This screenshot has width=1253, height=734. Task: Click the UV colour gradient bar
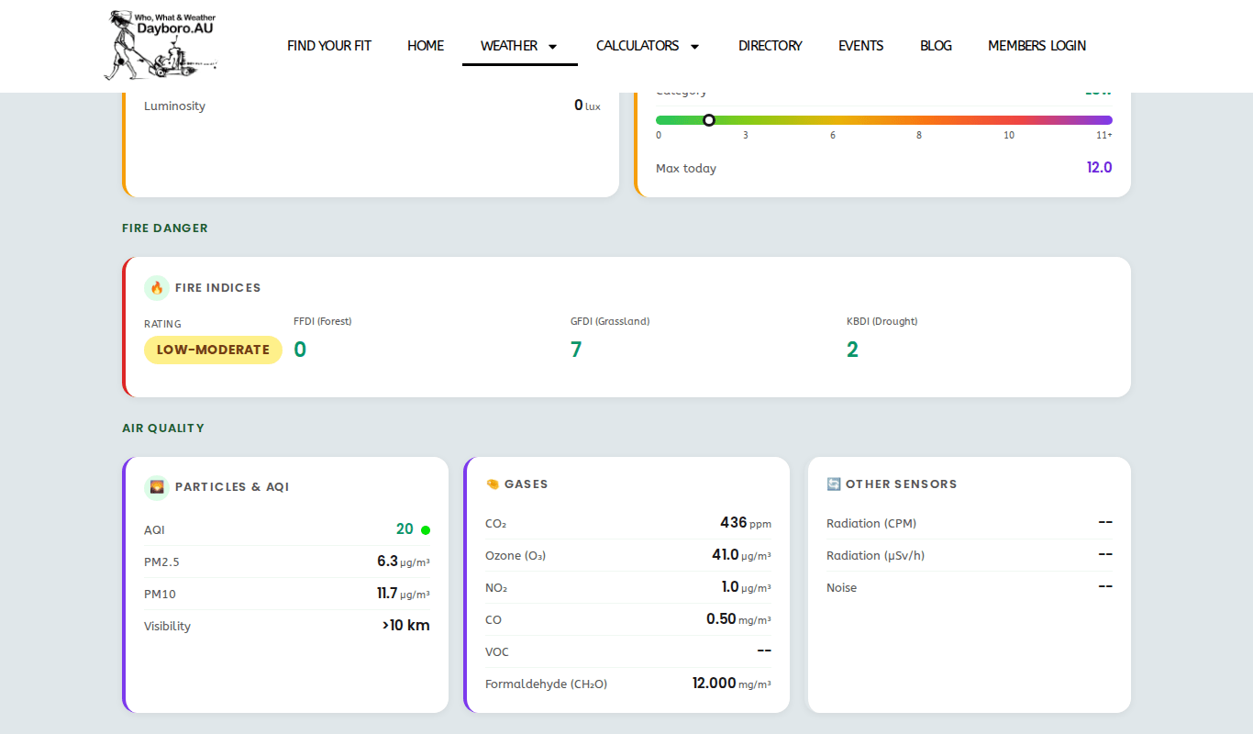(884, 120)
